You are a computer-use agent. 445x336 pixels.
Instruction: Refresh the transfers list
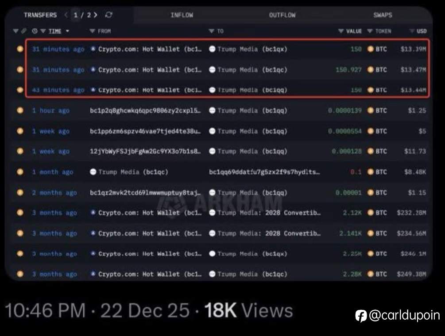(x=108, y=15)
